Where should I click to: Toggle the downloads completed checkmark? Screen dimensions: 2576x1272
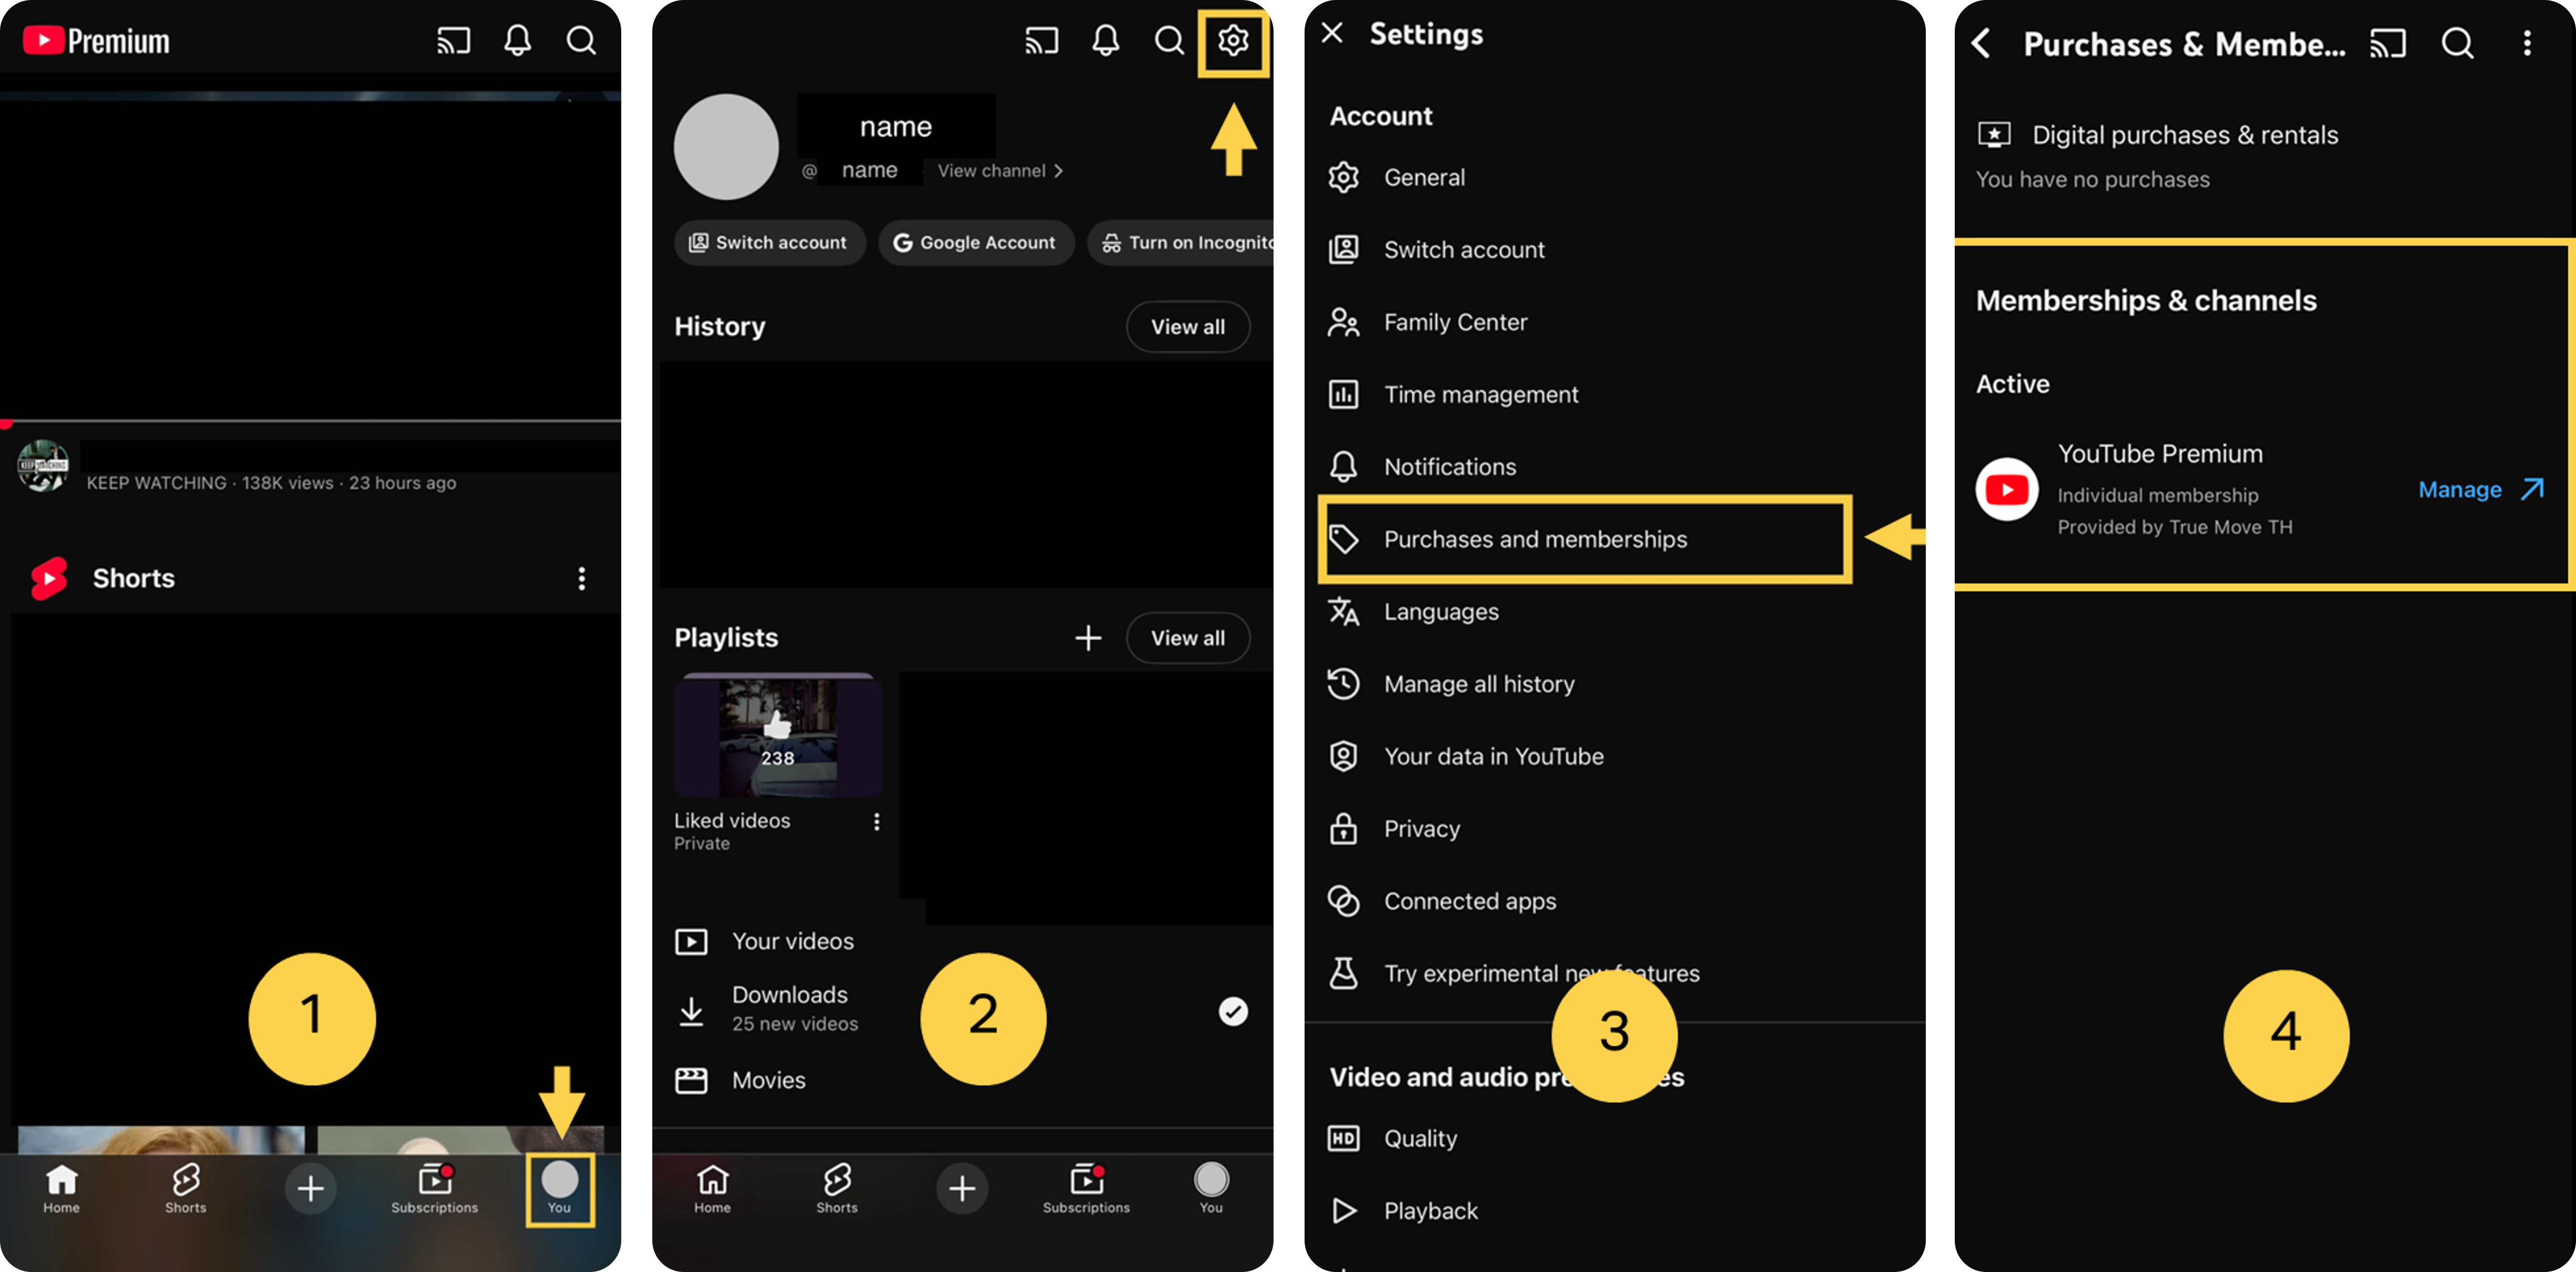tap(1232, 1011)
